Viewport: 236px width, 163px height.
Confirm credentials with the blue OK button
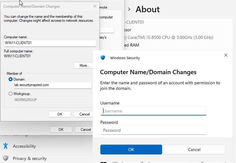coord(131,150)
